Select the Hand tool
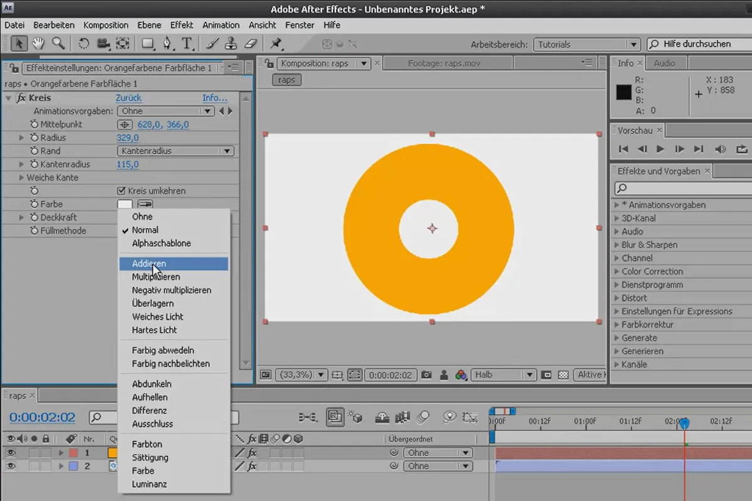 click(38, 43)
